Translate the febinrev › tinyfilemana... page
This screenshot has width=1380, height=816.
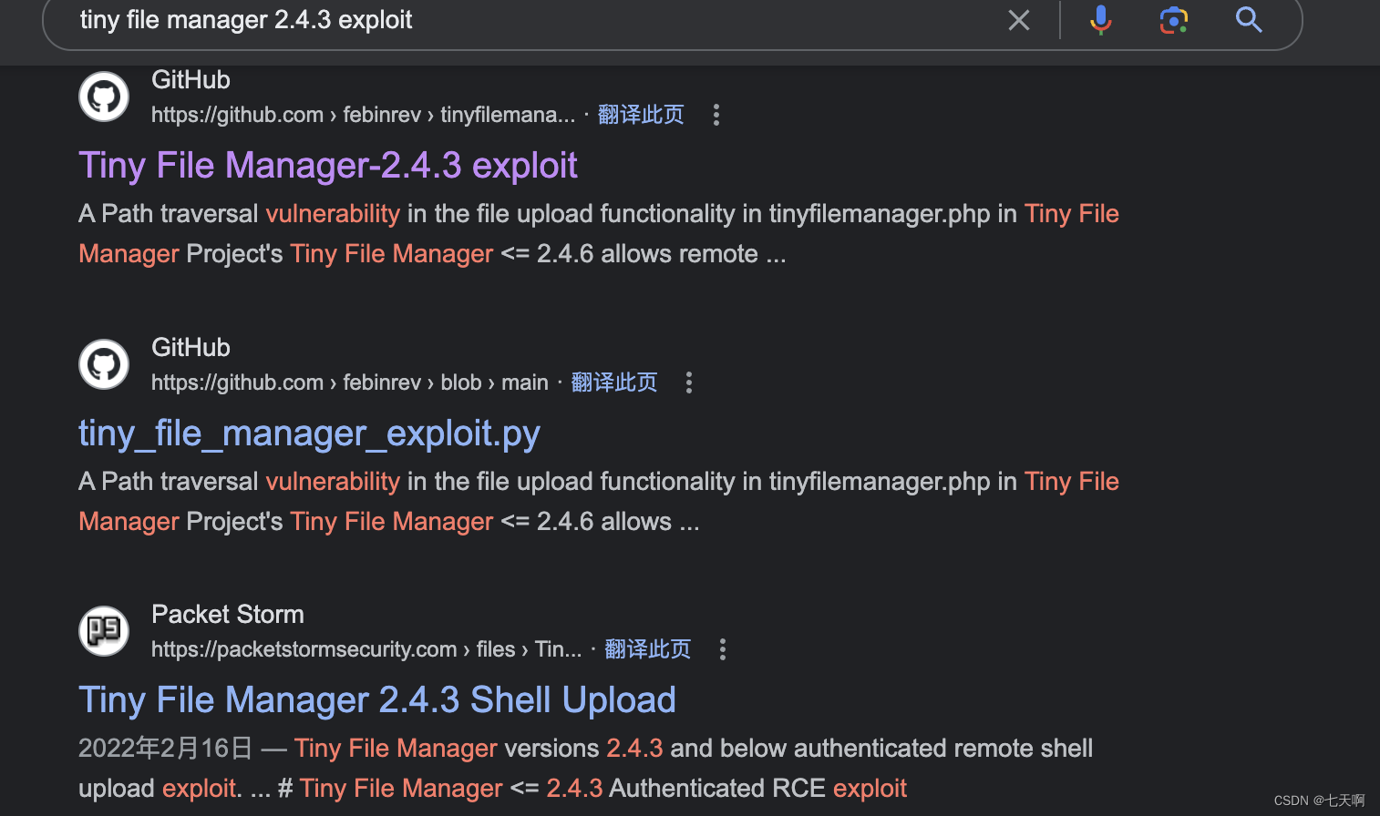(641, 115)
